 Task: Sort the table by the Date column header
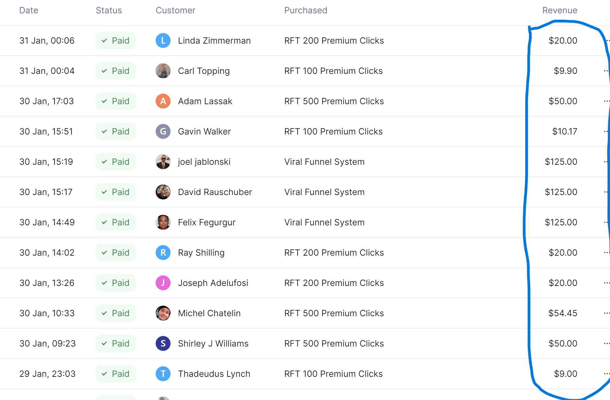pyautogui.click(x=29, y=10)
